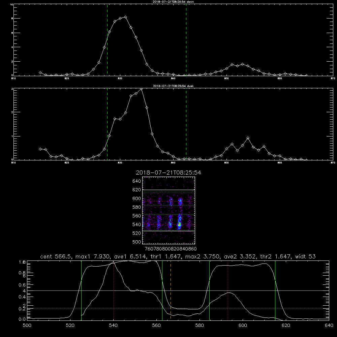The image size is (337, 337).
Task: Click the "520" label on bottom plot x-axis
Action: pyautogui.click(x=70, y=326)
